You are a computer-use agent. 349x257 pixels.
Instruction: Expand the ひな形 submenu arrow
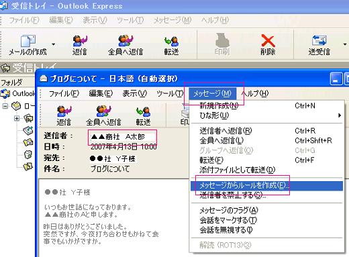coord(340,115)
